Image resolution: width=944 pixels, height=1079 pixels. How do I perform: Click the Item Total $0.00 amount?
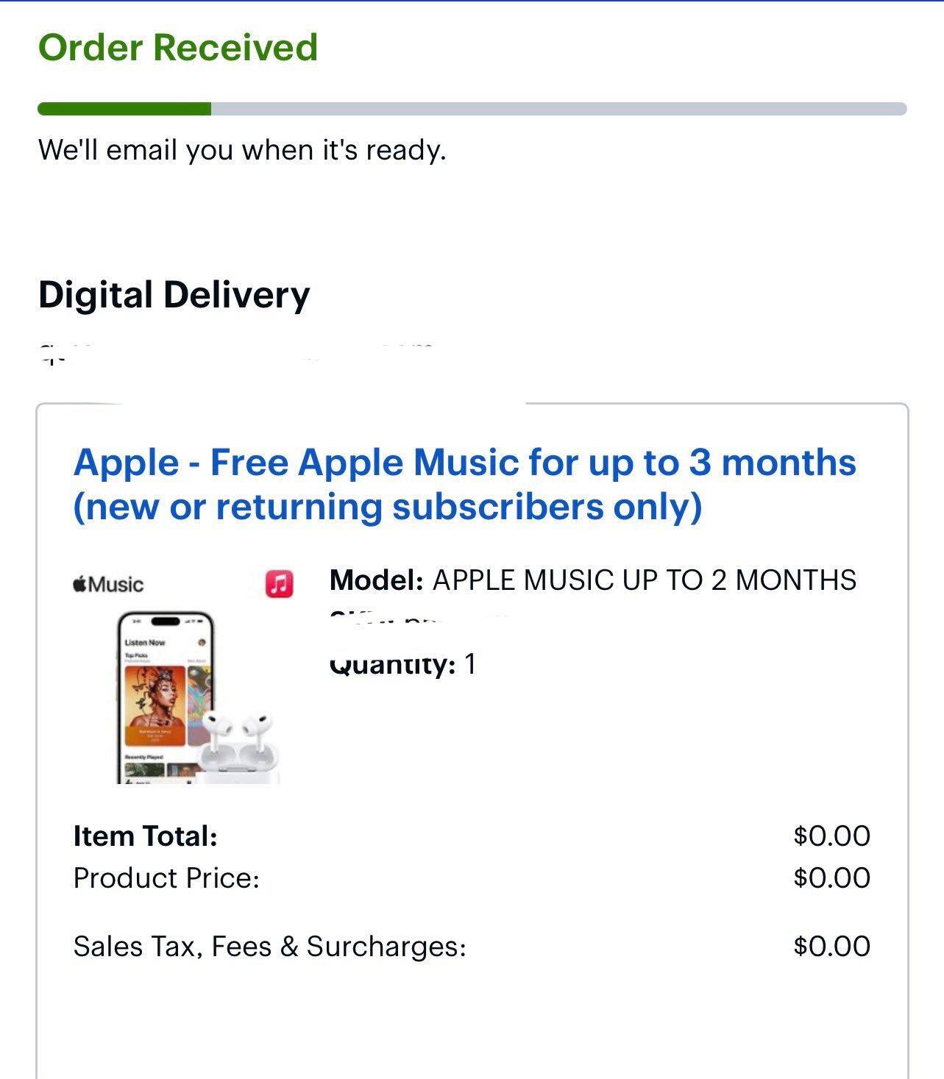click(x=831, y=835)
